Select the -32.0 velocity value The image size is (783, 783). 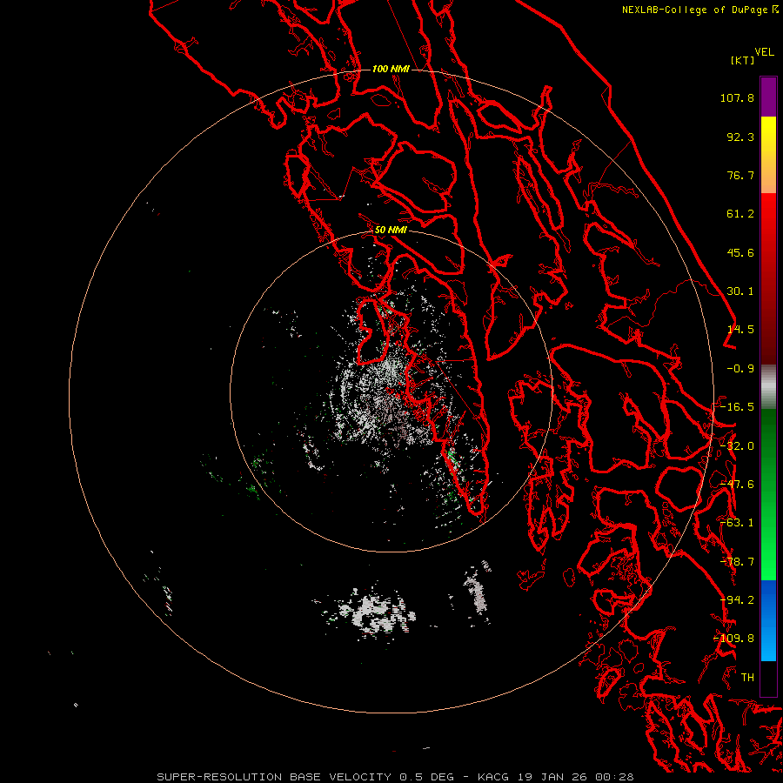tap(737, 446)
